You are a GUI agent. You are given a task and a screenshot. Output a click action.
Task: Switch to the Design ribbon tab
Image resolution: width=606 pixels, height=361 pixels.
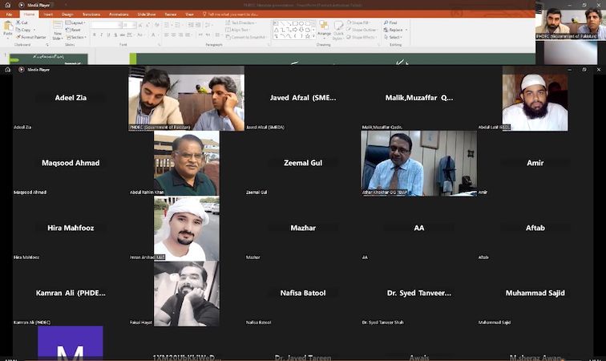click(x=67, y=14)
